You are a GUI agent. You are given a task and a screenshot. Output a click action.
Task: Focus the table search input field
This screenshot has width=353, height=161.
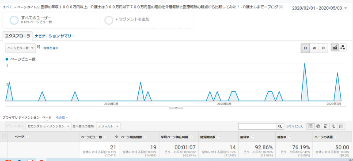click(257, 126)
